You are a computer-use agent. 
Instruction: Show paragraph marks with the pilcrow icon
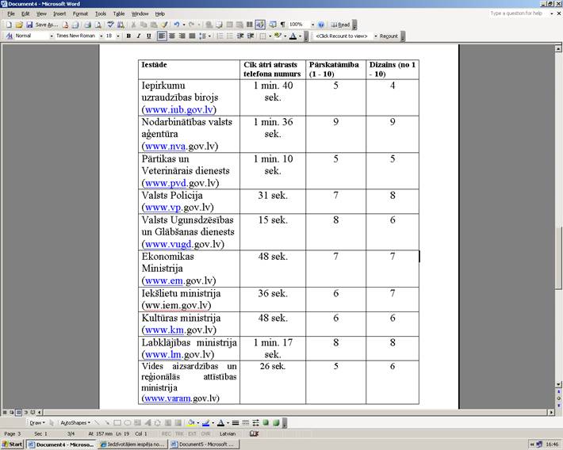coord(282,25)
